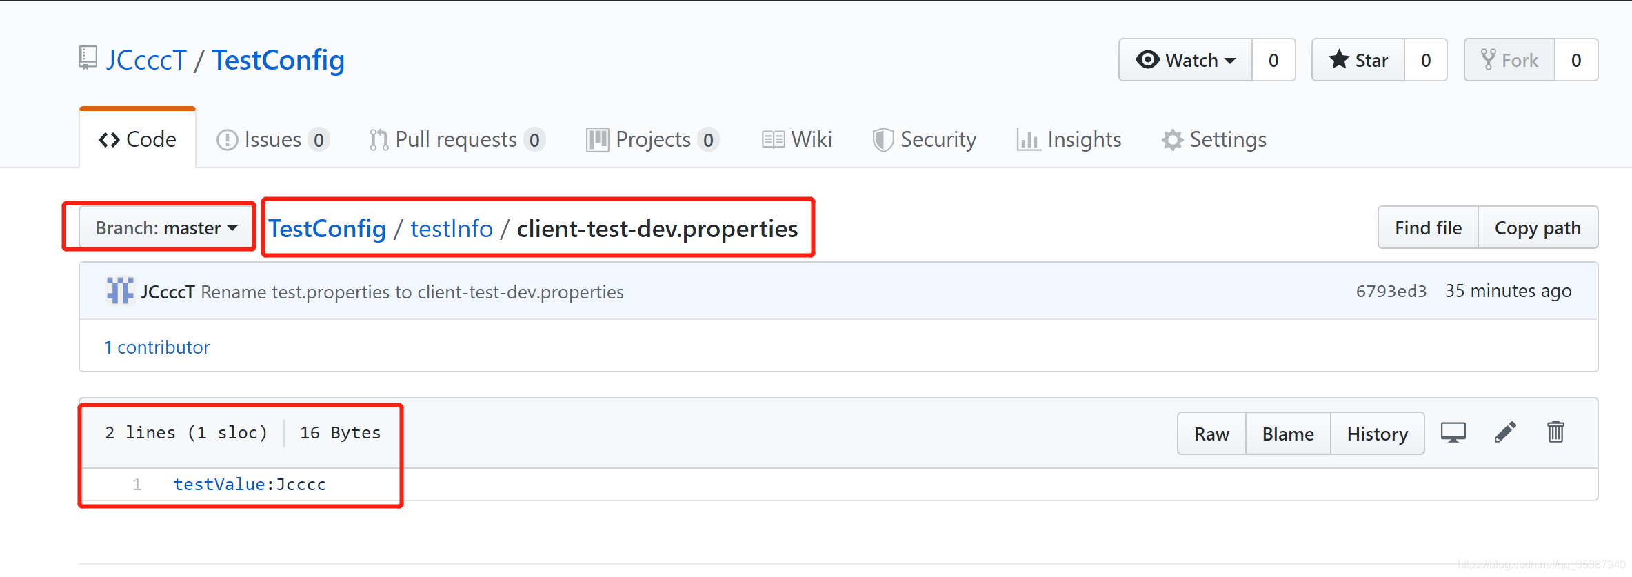
Task: Open the Security tab
Action: 924,139
